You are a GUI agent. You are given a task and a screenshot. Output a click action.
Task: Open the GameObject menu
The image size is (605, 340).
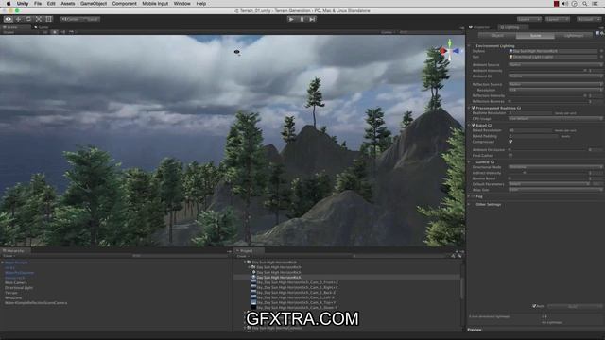[94, 4]
